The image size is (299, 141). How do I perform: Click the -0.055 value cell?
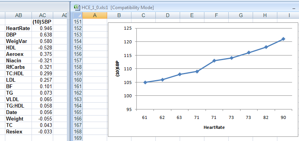point(42,119)
